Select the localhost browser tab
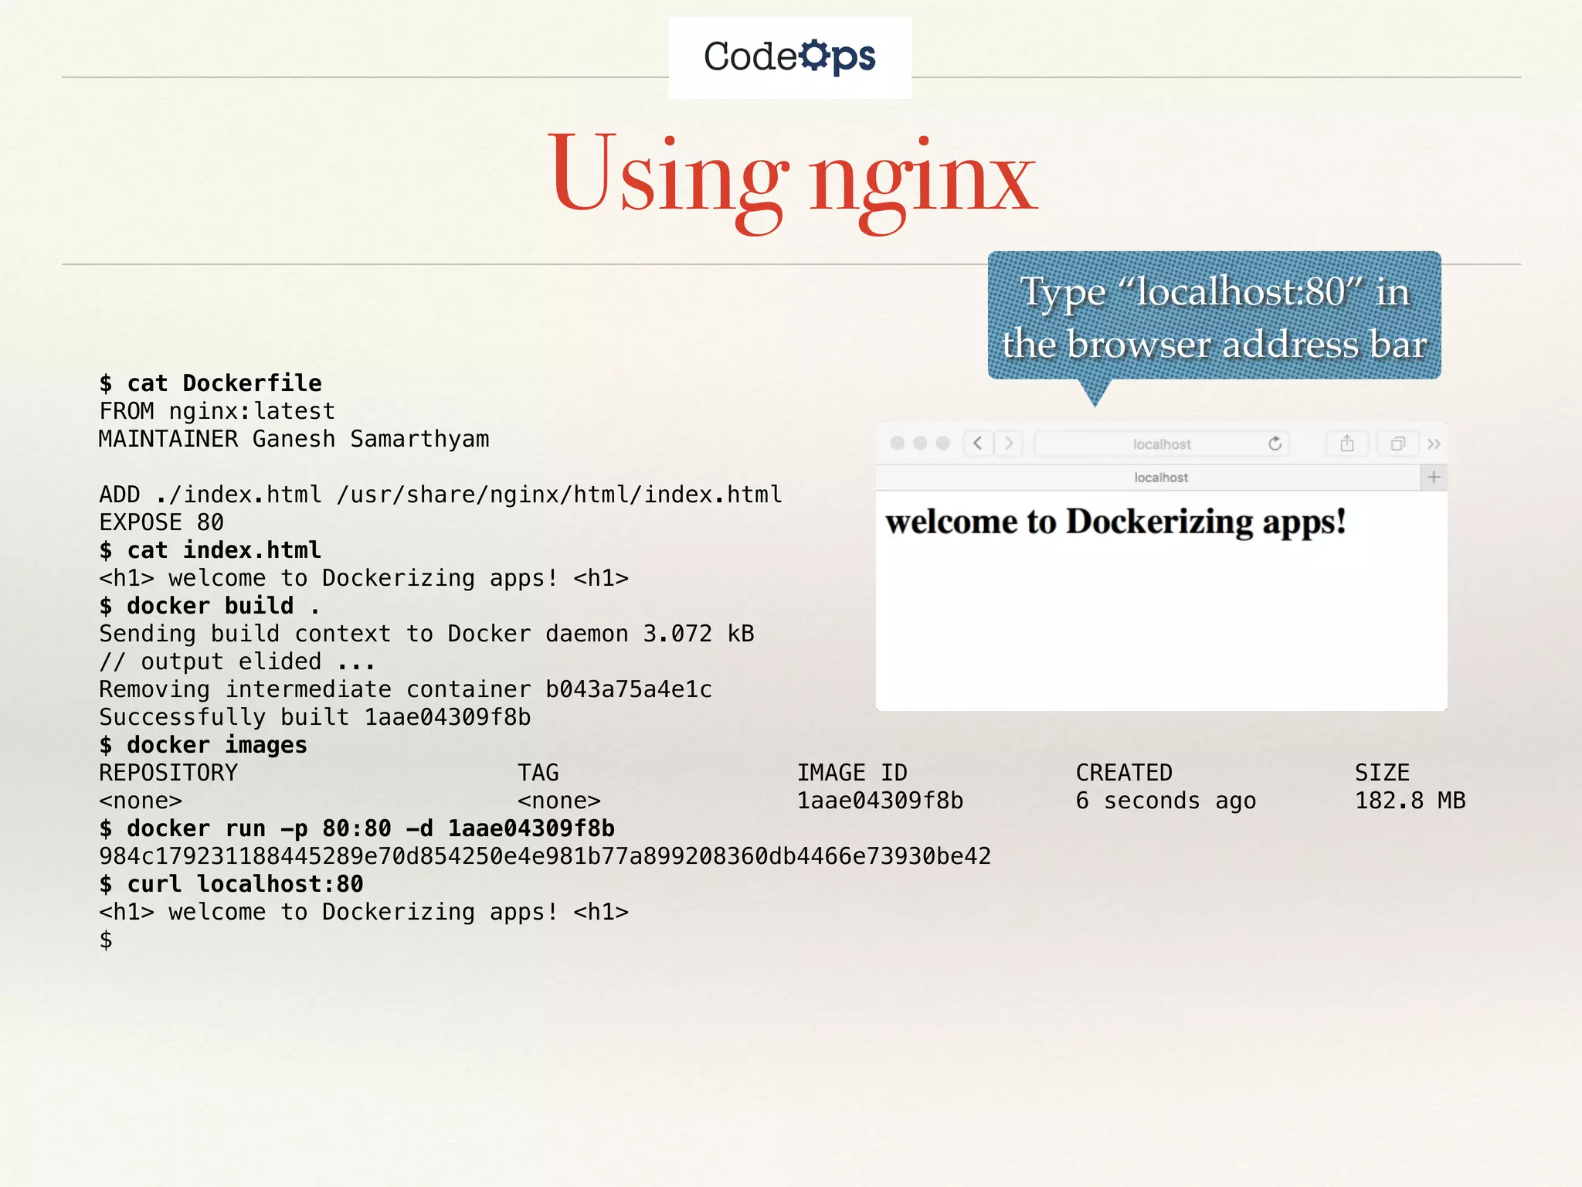Screen dimensions: 1582x1187 (1149, 478)
